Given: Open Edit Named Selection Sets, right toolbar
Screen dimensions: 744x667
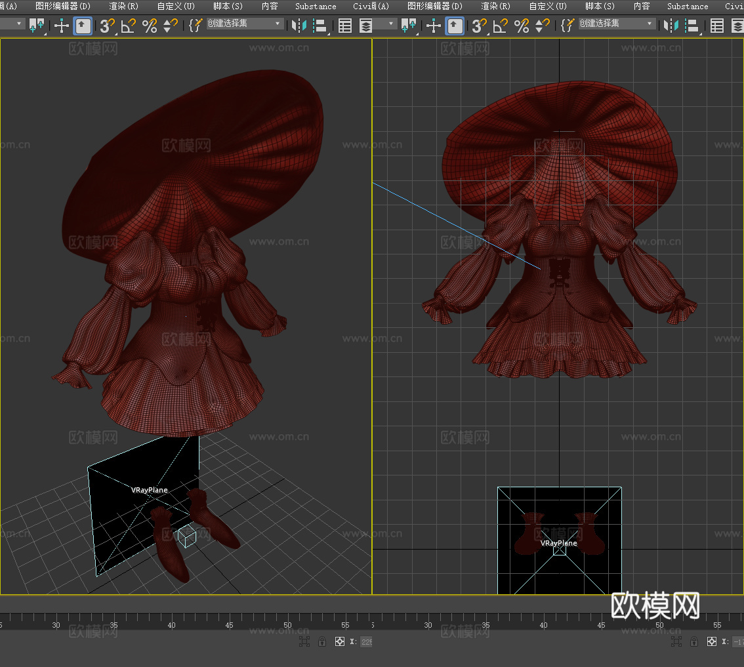Looking at the screenshot, I should pos(568,26).
